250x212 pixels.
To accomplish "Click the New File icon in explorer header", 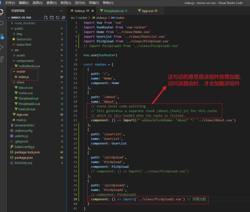I will pyautogui.click(x=46, y=18).
